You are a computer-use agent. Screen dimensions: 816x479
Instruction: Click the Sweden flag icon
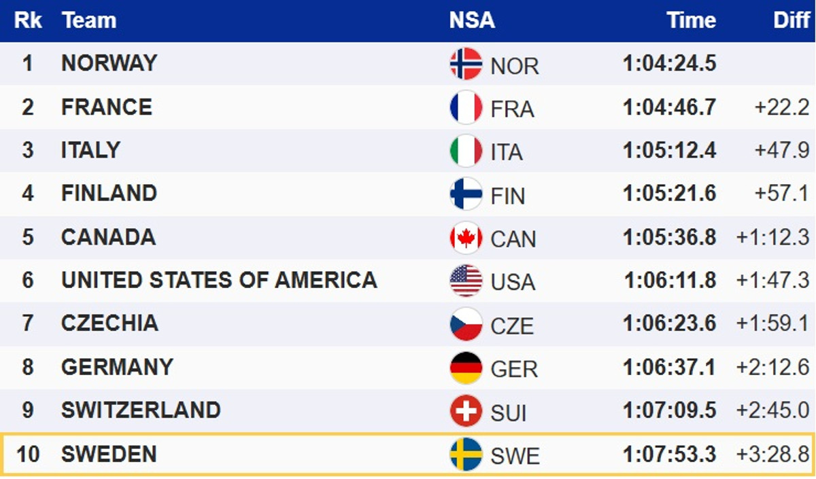click(x=466, y=455)
